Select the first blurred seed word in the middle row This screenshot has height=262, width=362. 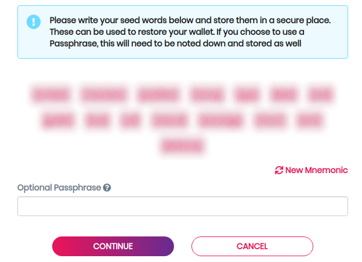(x=59, y=120)
